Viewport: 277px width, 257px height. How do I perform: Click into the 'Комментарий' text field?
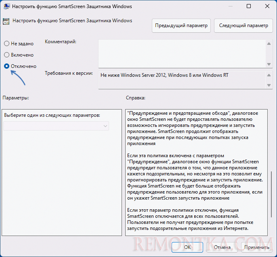[x=182, y=54]
